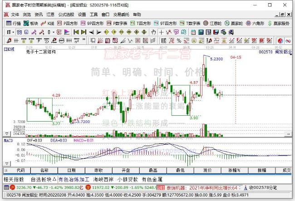Collapse the main chart triangle button

[7, 134]
